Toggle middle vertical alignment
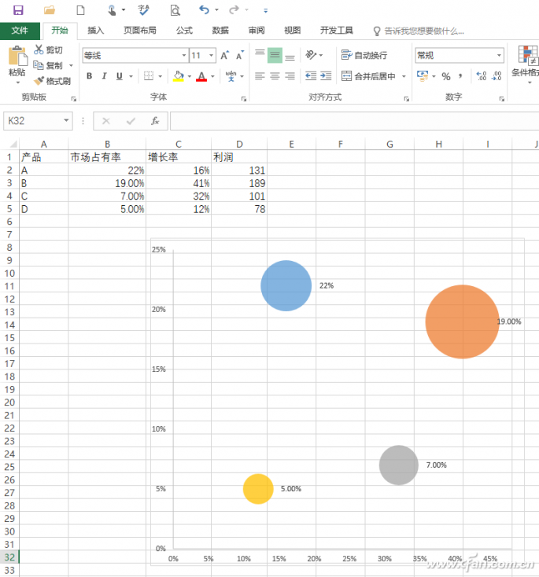 pos(275,55)
